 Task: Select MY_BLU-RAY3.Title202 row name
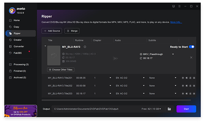[x=60, y=86]
